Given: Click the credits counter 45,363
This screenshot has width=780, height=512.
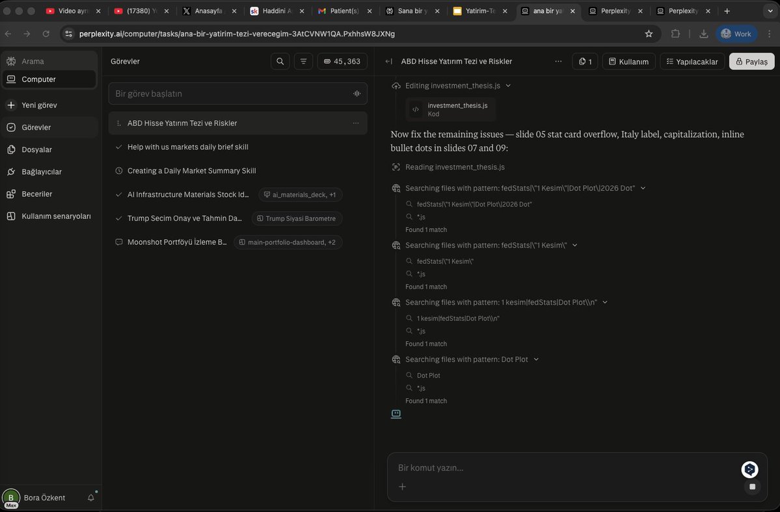Looking at the screenshot, I should pos(342,61).
